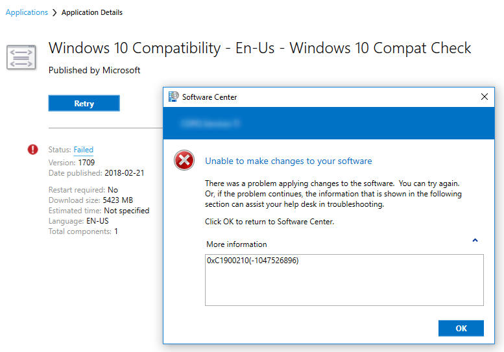This screenshot has height=352, width=504.
Task: Click the Version 1709 value
Action: click(x=86, y=163)
